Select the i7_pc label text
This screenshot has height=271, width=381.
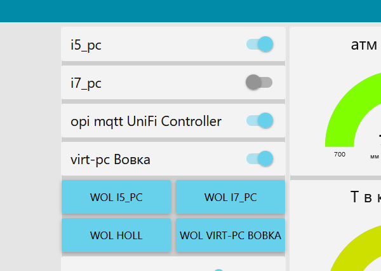tap(86, 83)
